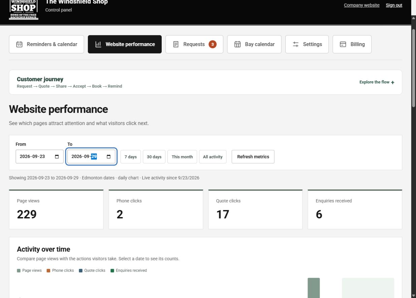This screenshot has height=298, width=416.
Task: Open the Company website link
Action: pos(362,5)
